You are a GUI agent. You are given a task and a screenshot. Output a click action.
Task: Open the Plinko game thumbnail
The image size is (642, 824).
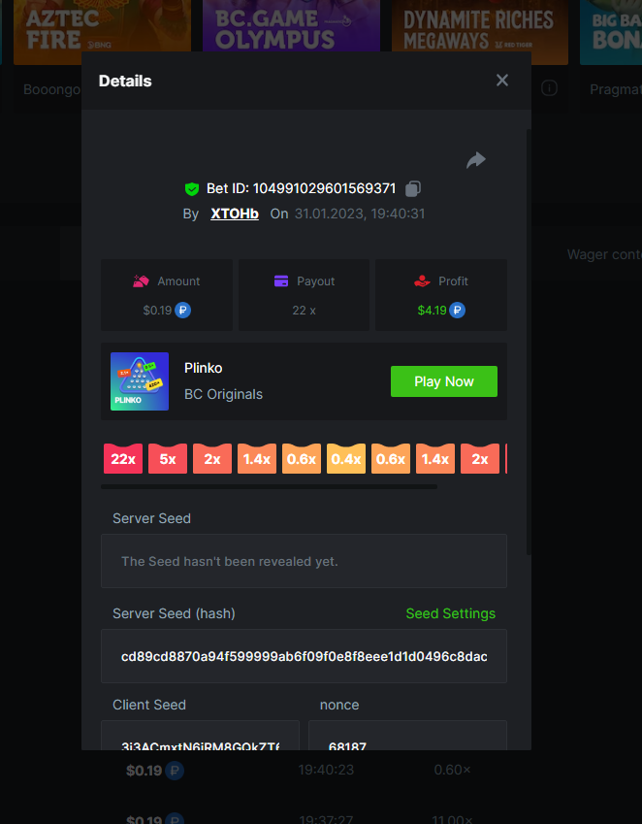click(x=140, y=381)
